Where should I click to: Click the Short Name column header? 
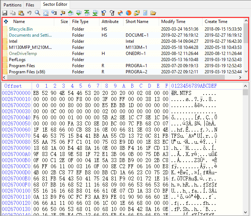pos(137,22)
